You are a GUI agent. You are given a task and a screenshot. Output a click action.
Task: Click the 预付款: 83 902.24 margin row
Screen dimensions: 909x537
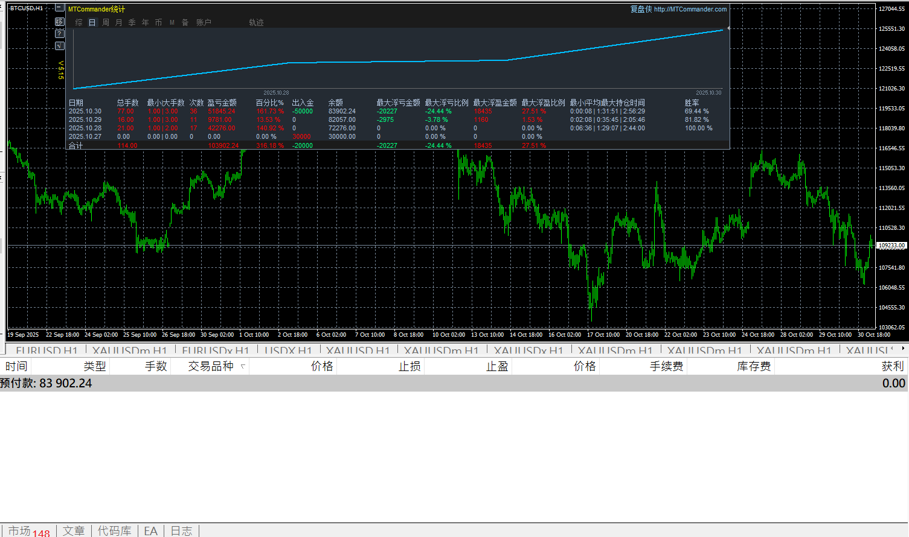point(454,383)
